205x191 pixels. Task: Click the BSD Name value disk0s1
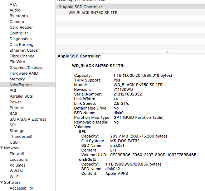point(117,146)
